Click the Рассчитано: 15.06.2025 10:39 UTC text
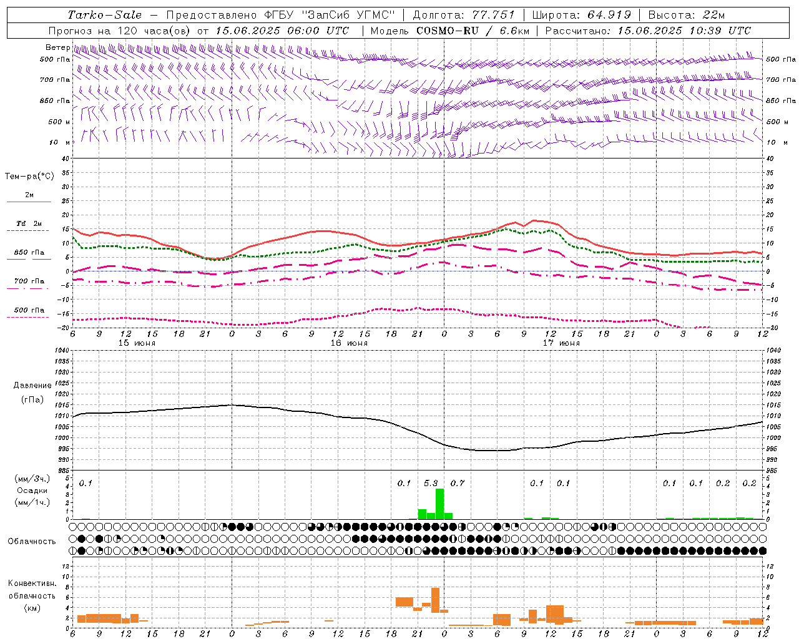The height and width of the screenshot is (639, 799). (648, 31)
